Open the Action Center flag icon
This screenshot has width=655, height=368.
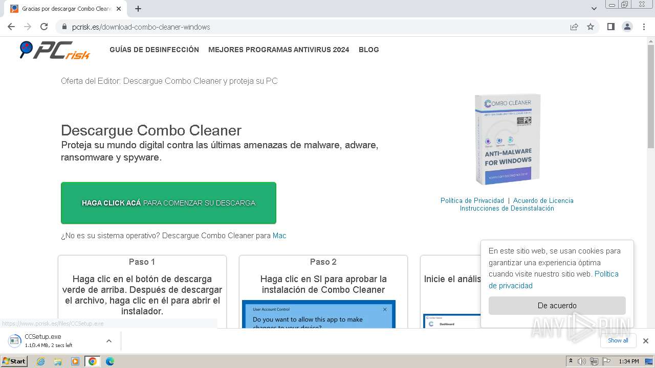pyautogui.click(x=606, y=361)
